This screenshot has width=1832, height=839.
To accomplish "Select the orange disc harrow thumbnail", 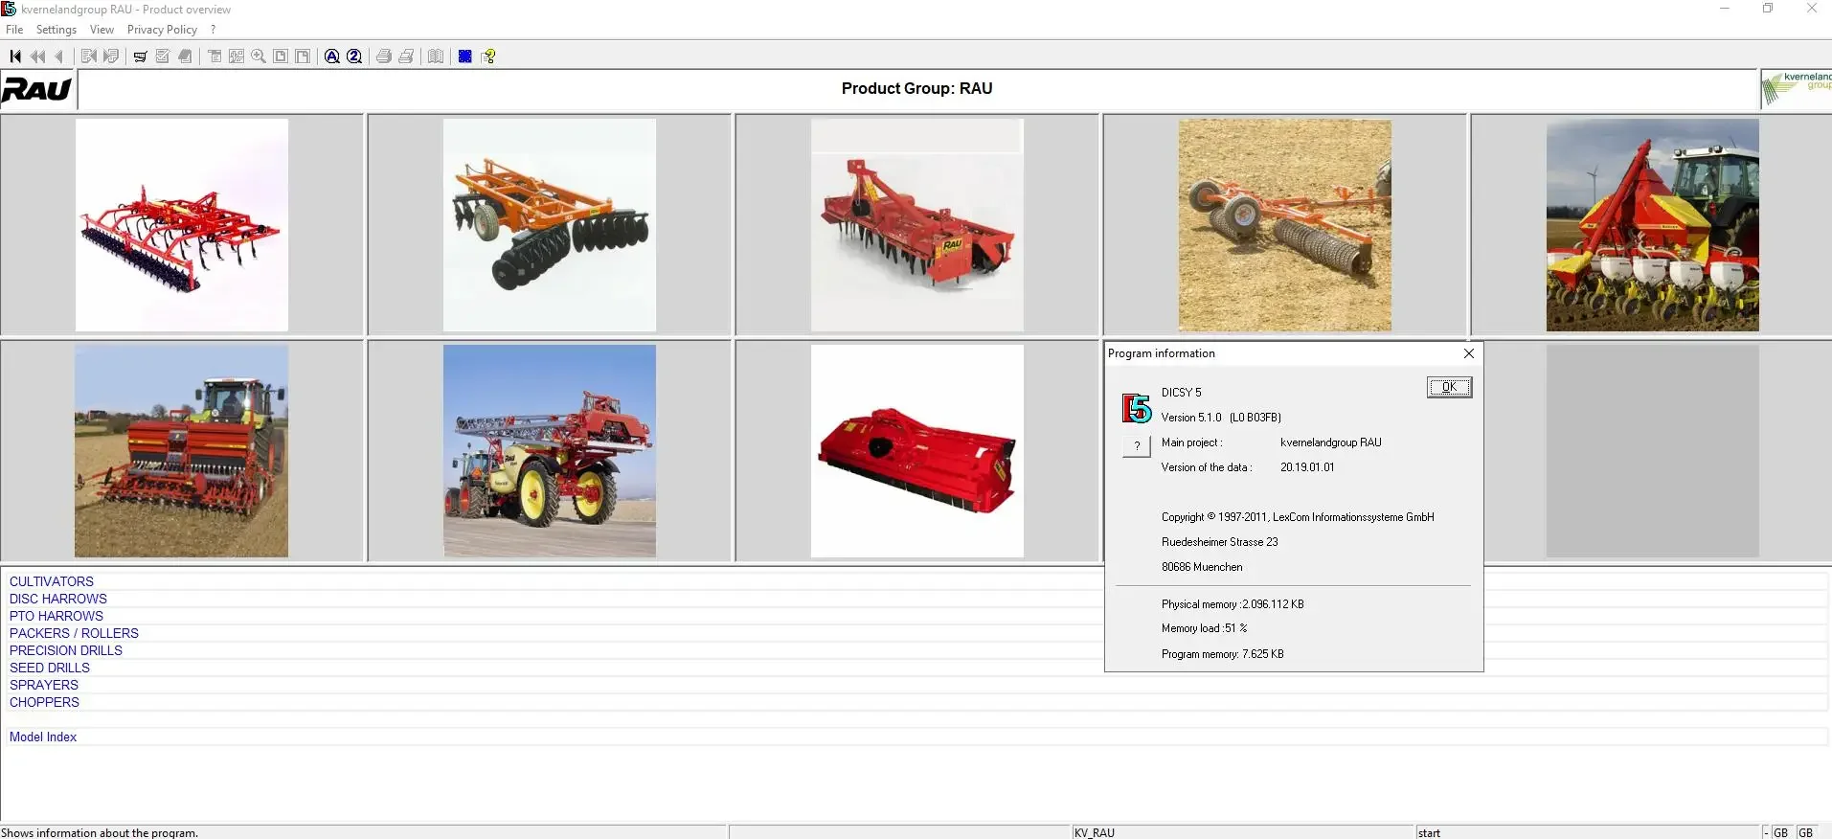I will (550, 225).
